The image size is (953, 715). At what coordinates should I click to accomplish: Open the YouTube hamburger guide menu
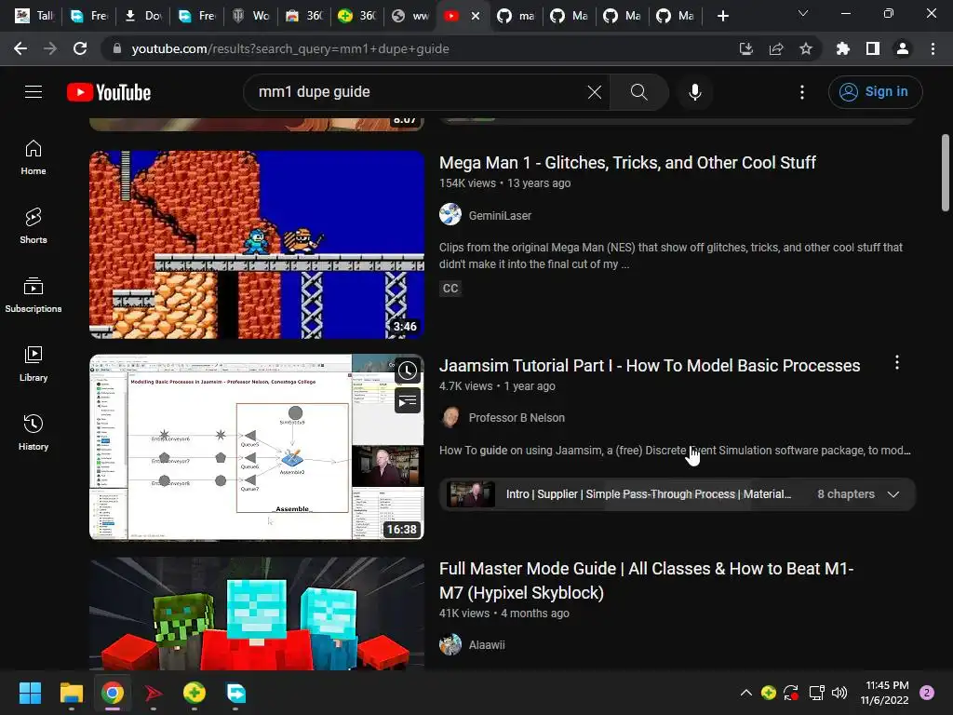[x=34, y=92]
